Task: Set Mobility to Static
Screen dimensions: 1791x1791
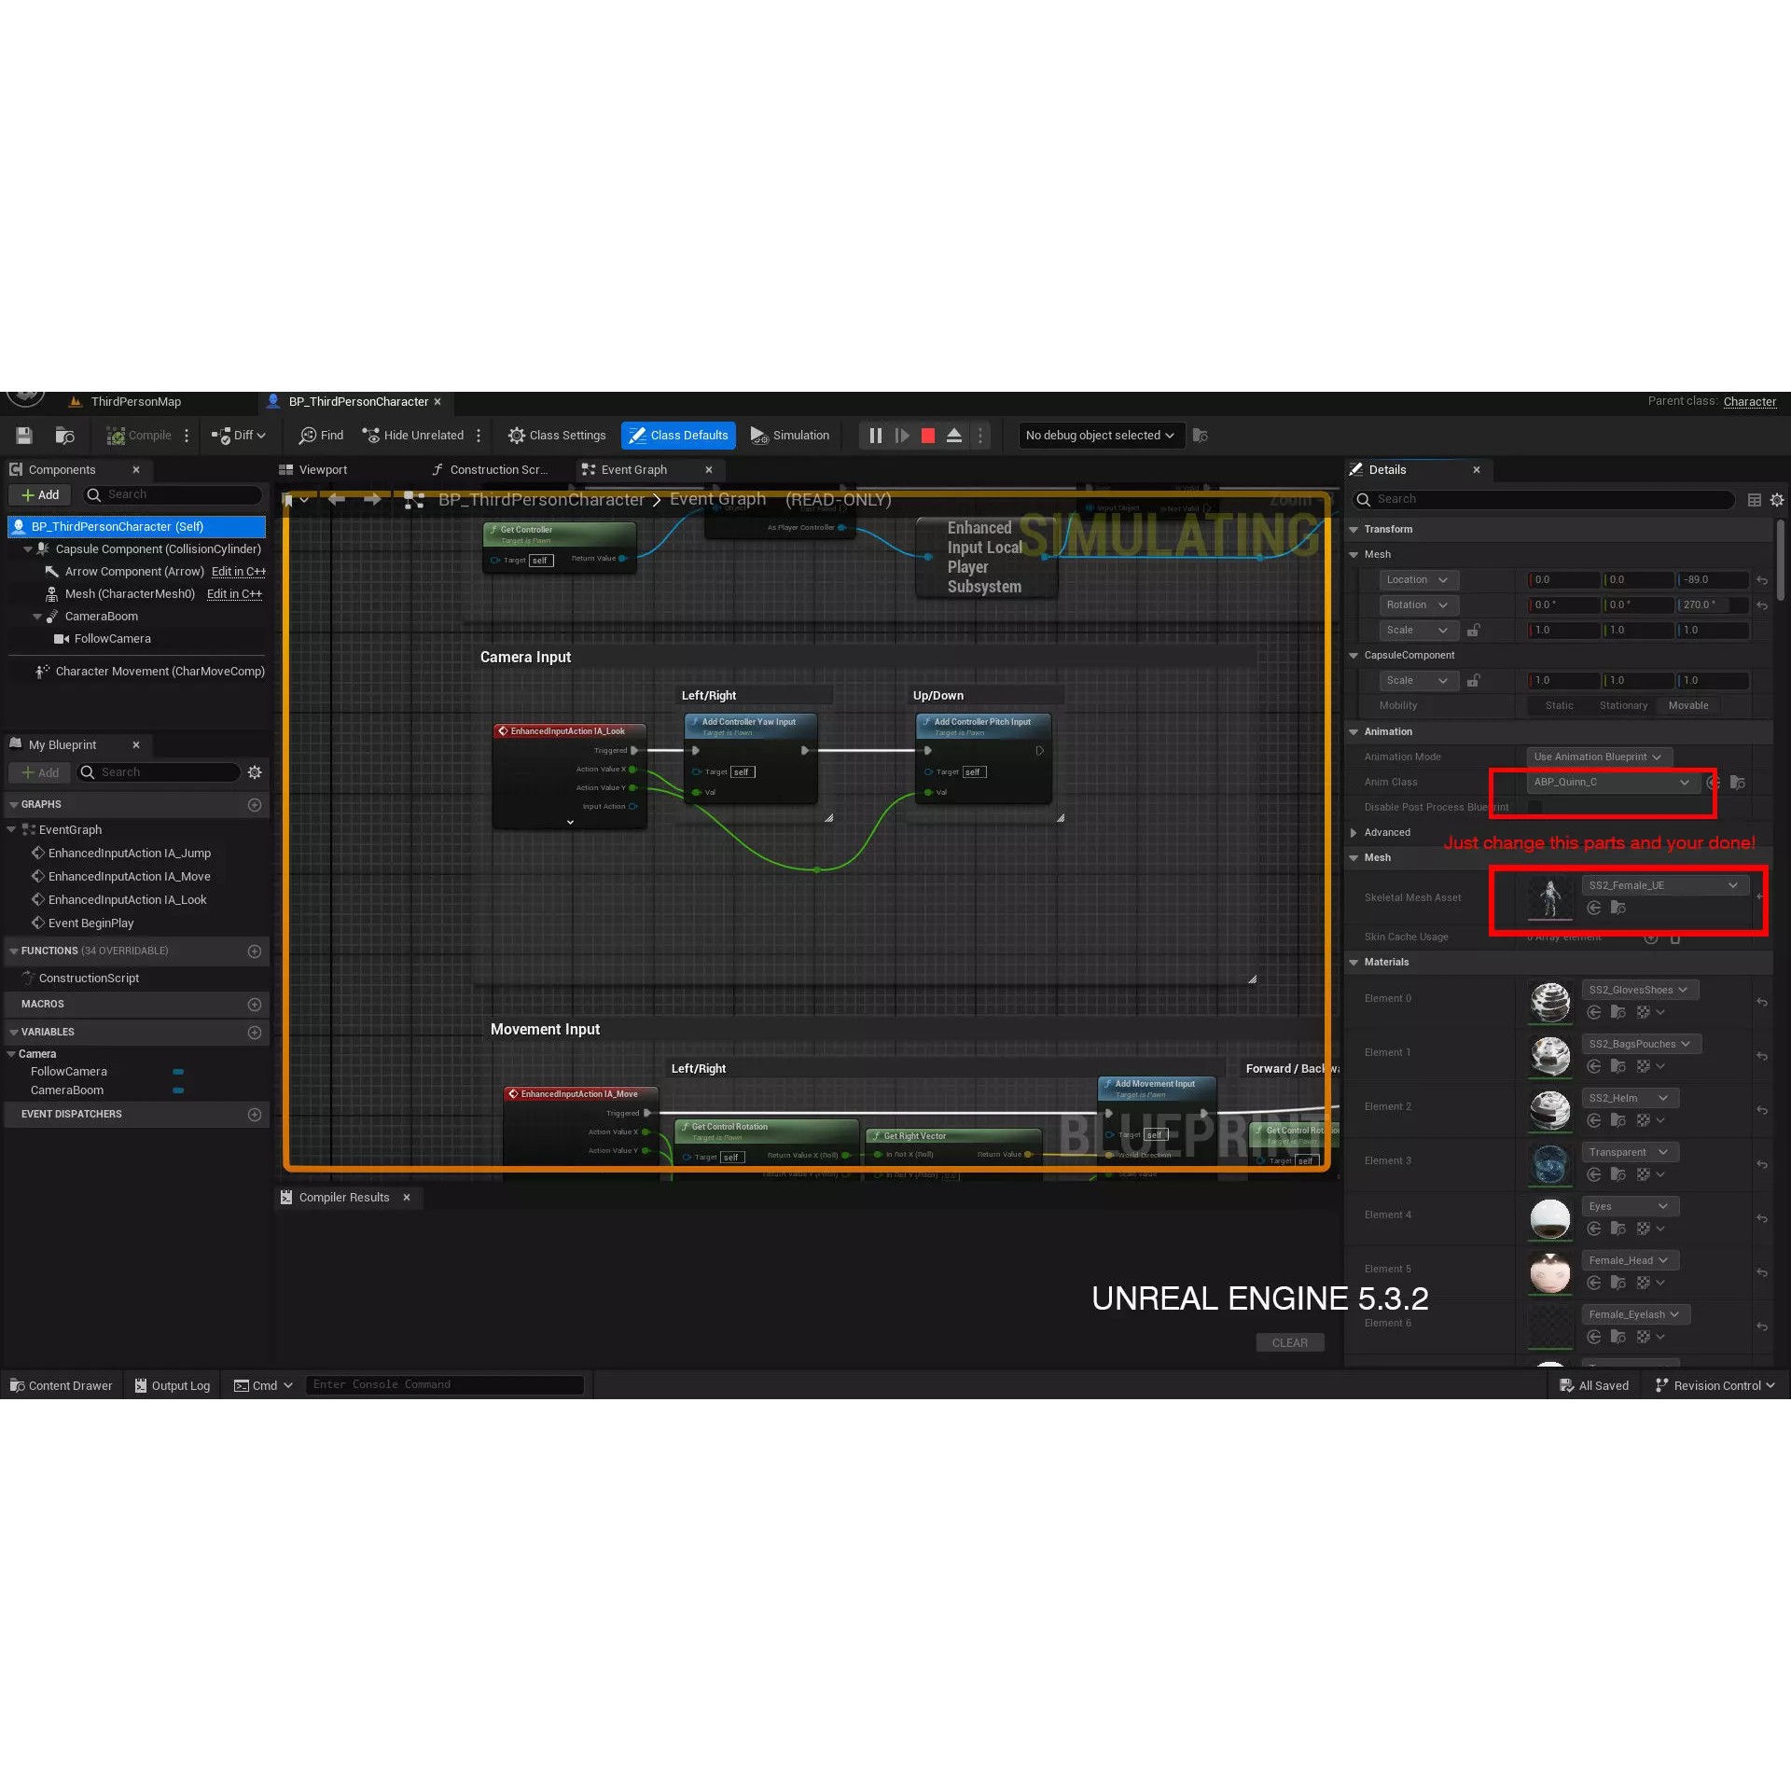Action: click(1559, 706)
